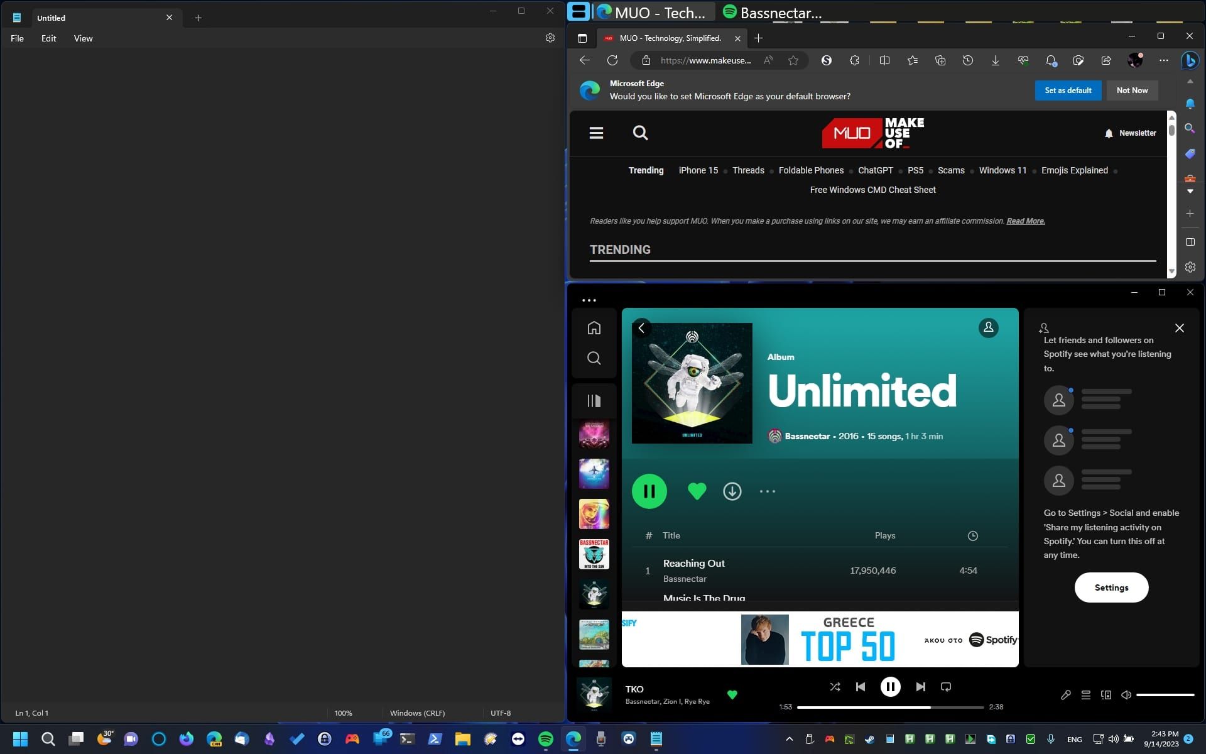The width and height of the screenshot is (1206, 754).
Task: Switch to the MUO browser tab
Action: pyautogui.click(x=669, y=38)
